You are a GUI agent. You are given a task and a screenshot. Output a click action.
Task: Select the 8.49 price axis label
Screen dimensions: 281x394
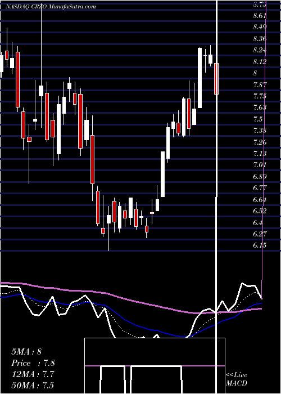(x=260, y=28)
